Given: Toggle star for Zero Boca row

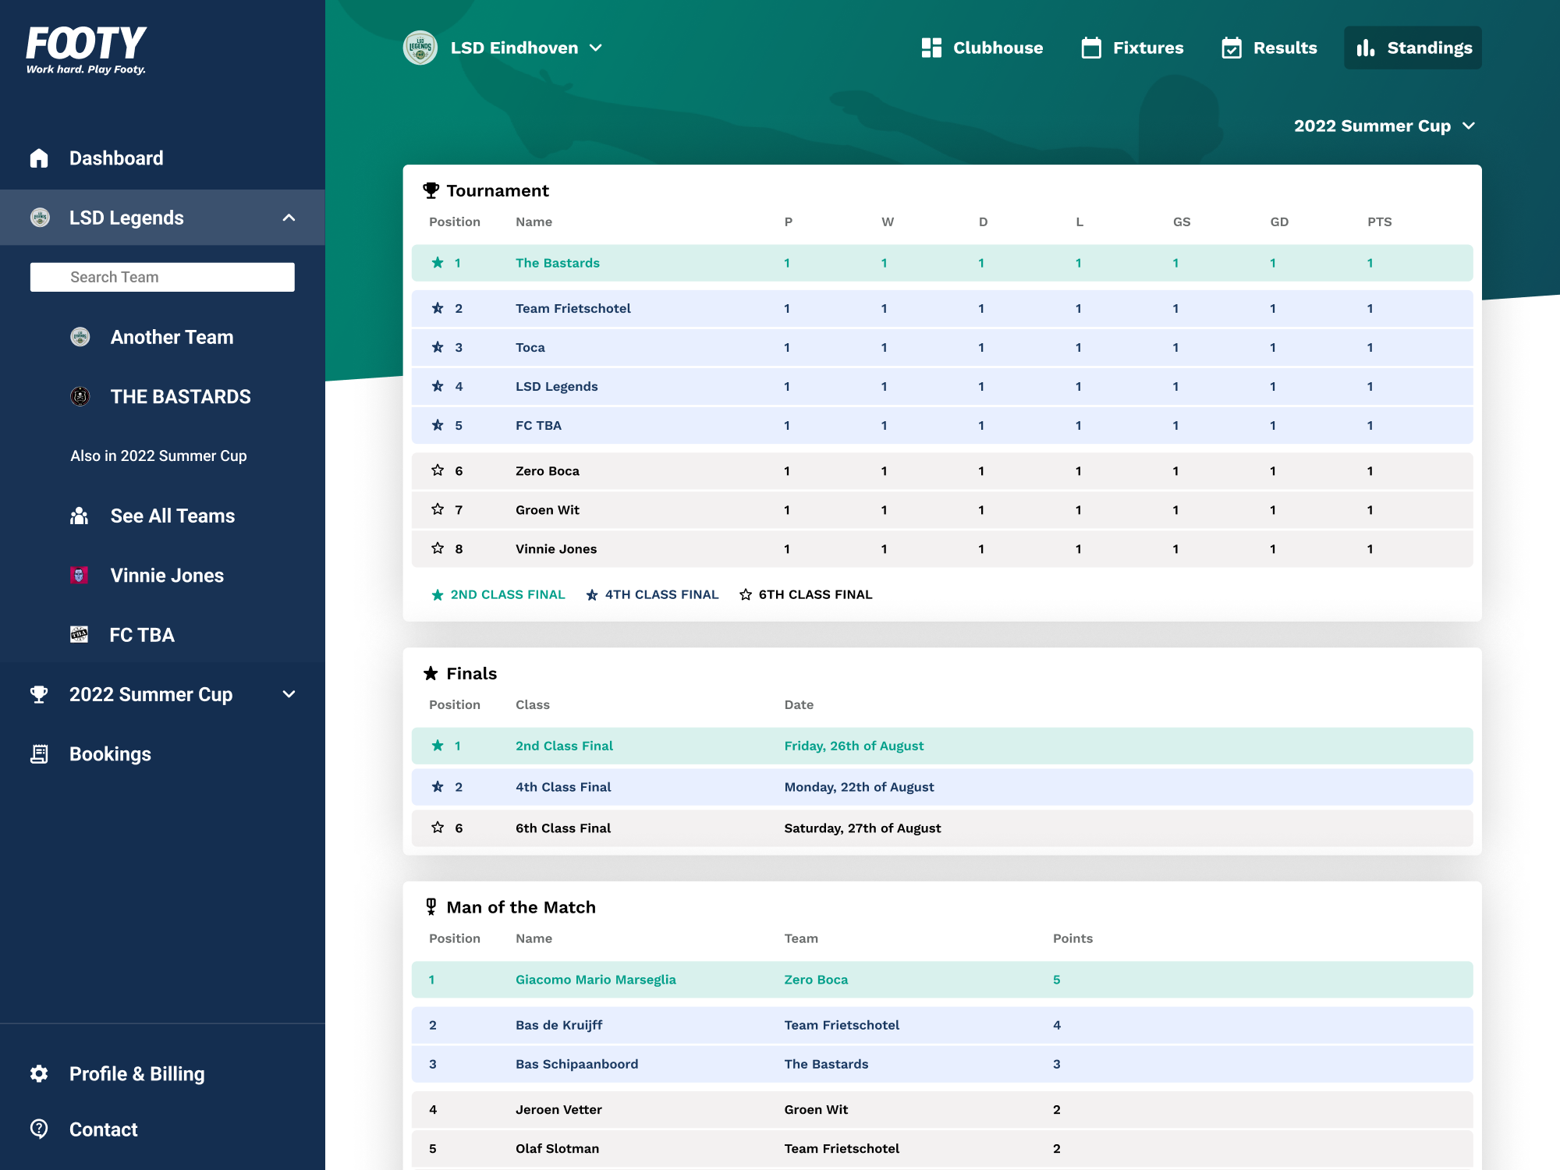Looking at the screenshot, I should pyautogui.click(x=438, y=470).
